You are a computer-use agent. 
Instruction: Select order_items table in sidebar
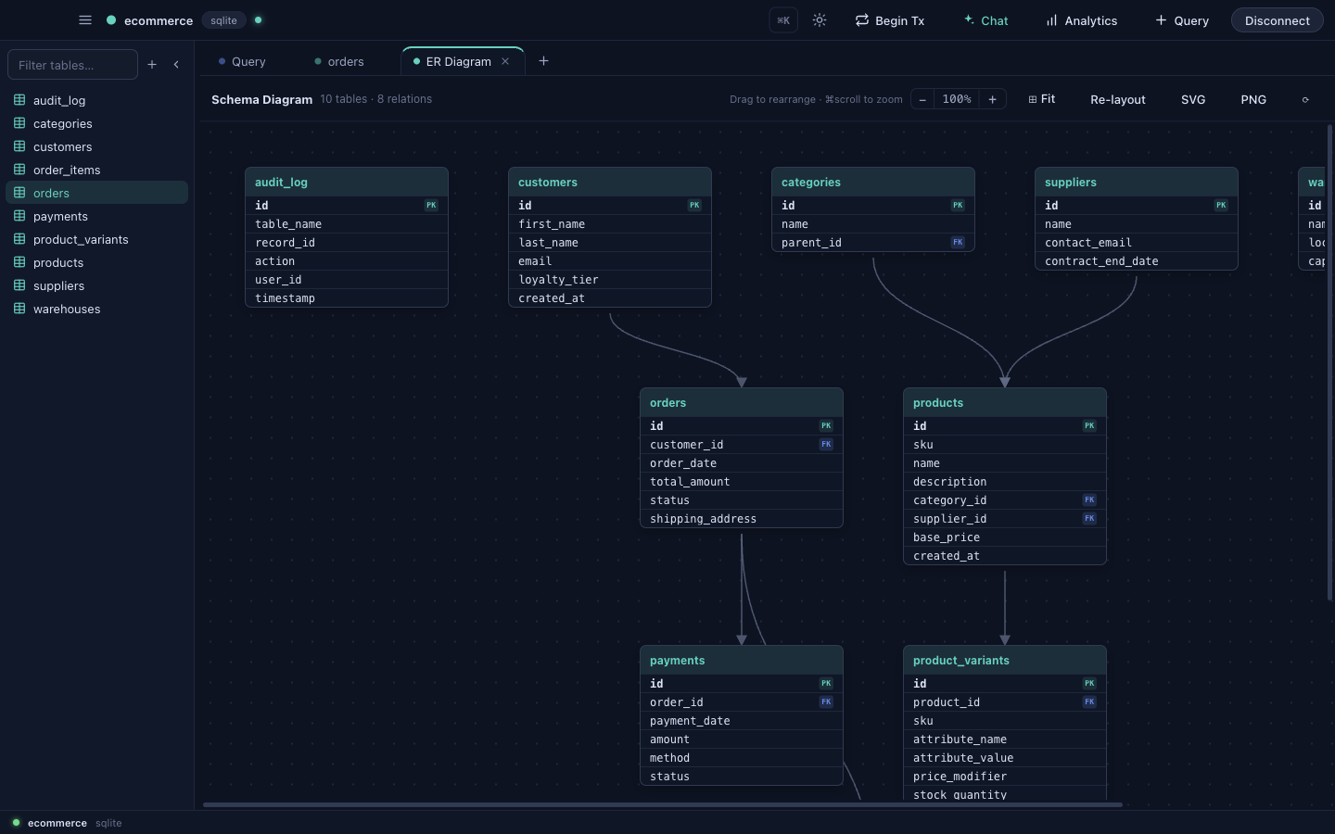(x=97, y=170)
